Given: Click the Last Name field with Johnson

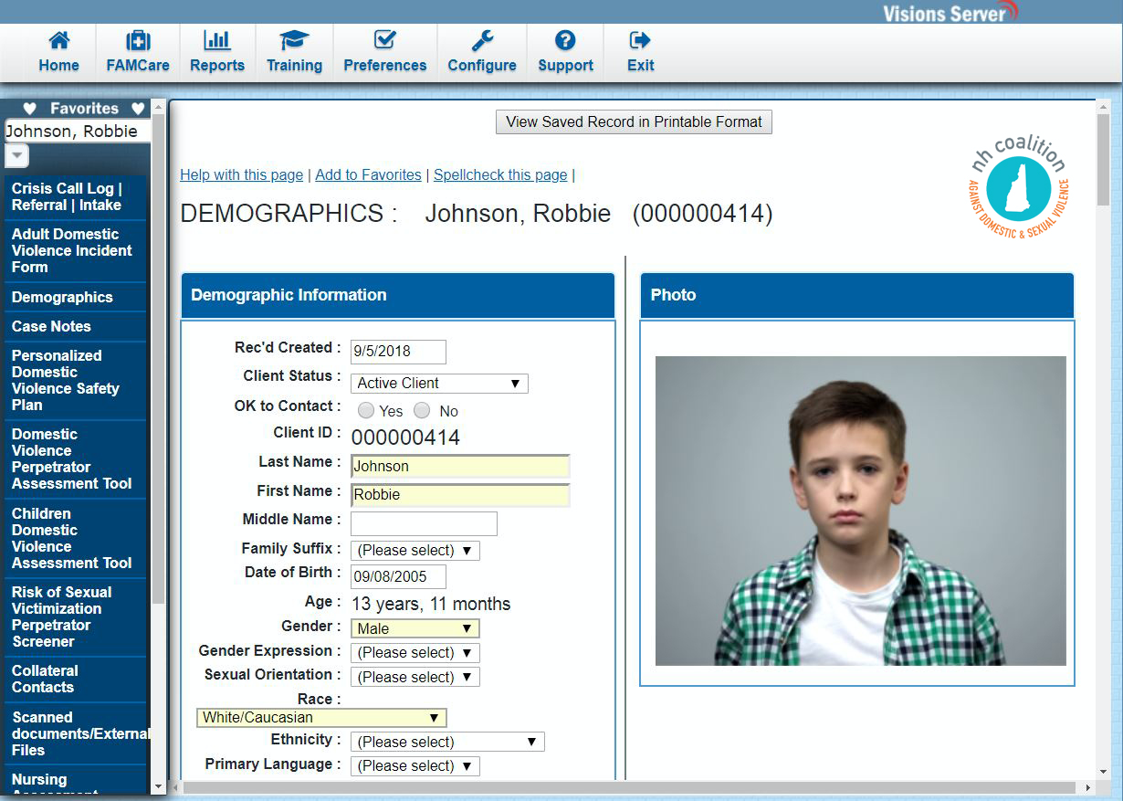Looking at the screenshot, I should pos(460,466).
